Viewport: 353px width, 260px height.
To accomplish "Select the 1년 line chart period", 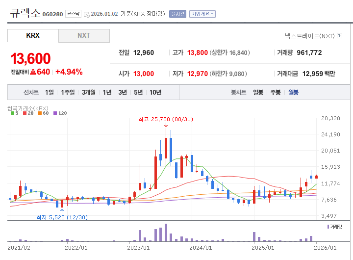I will pos(107,92).
